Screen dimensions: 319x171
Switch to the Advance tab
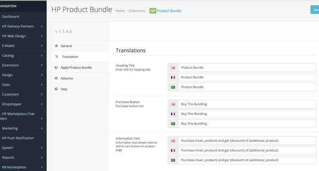[x=80, y=78]
